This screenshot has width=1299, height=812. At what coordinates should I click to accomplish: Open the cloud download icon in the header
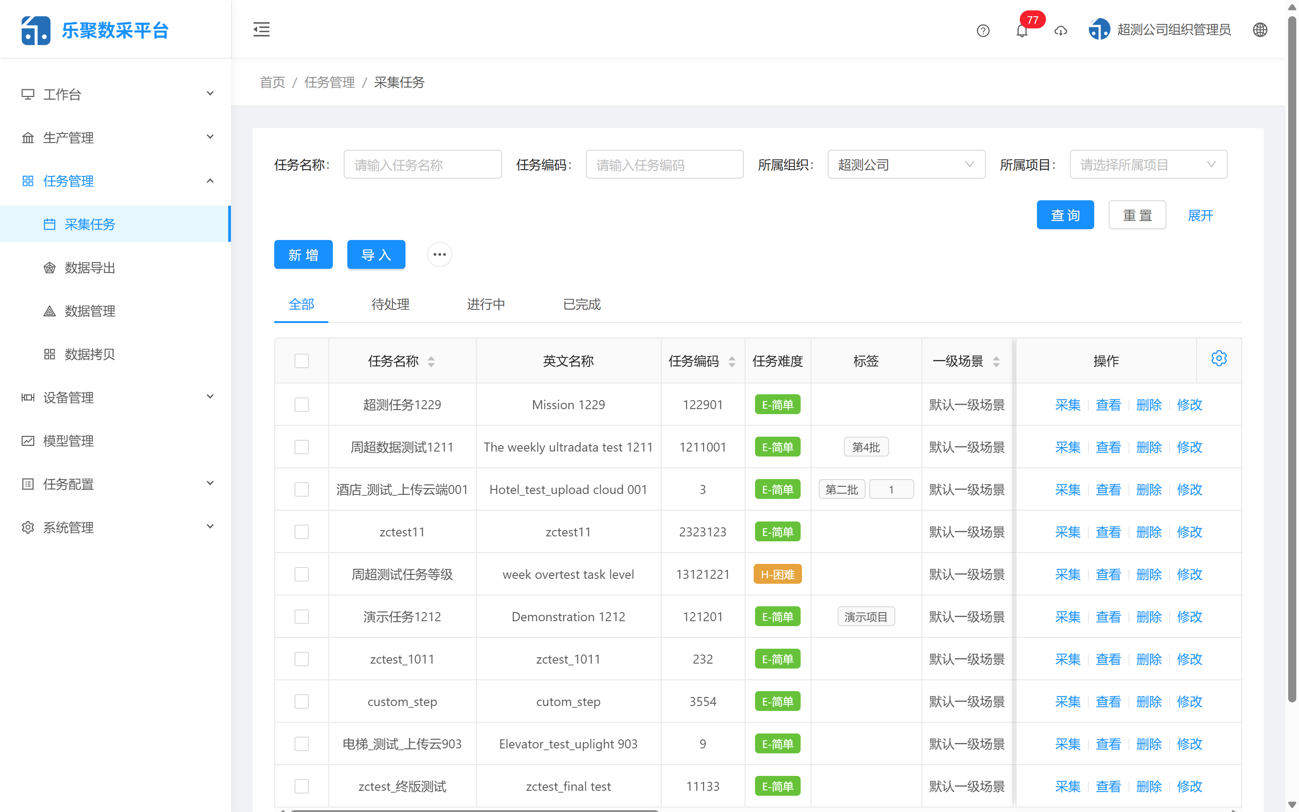coord(1061,31)
